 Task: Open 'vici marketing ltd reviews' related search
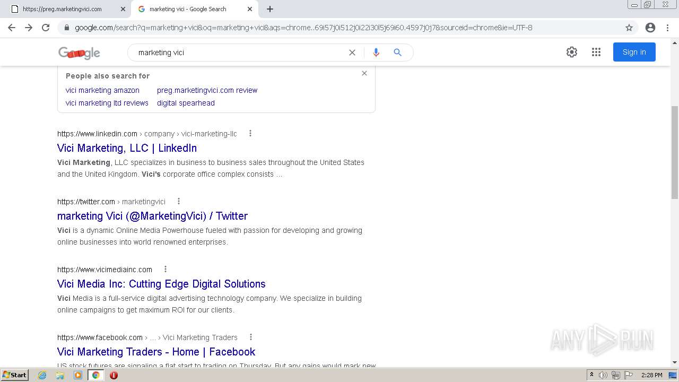click(x=107, y=103)
